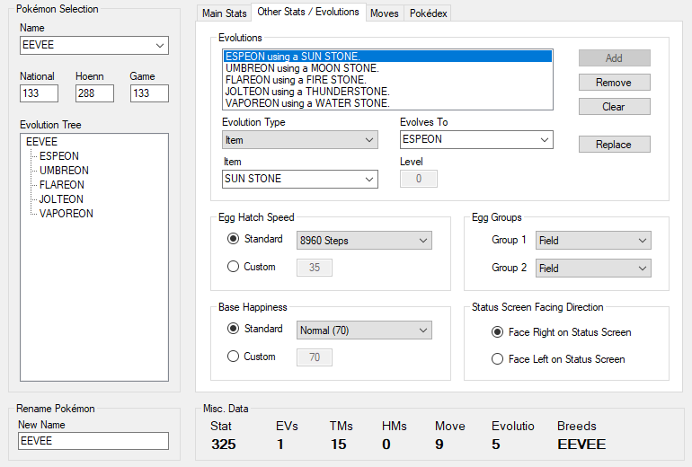Click the Stat total value 325
This screenshot has height=467, width=692.
pos(223,444)
